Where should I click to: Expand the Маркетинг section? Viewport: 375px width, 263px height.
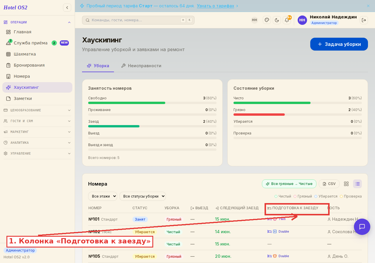point(37,132)
